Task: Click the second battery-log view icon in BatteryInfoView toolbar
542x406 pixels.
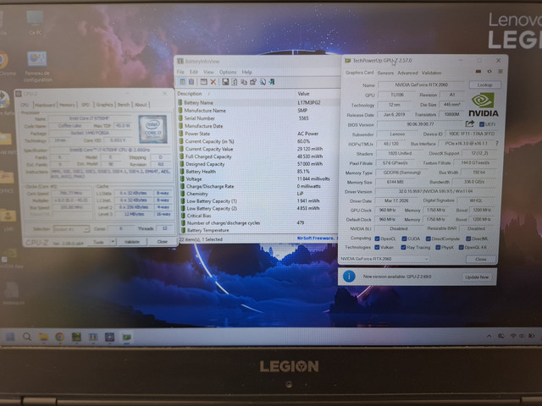Action: [x=191, y=82]
